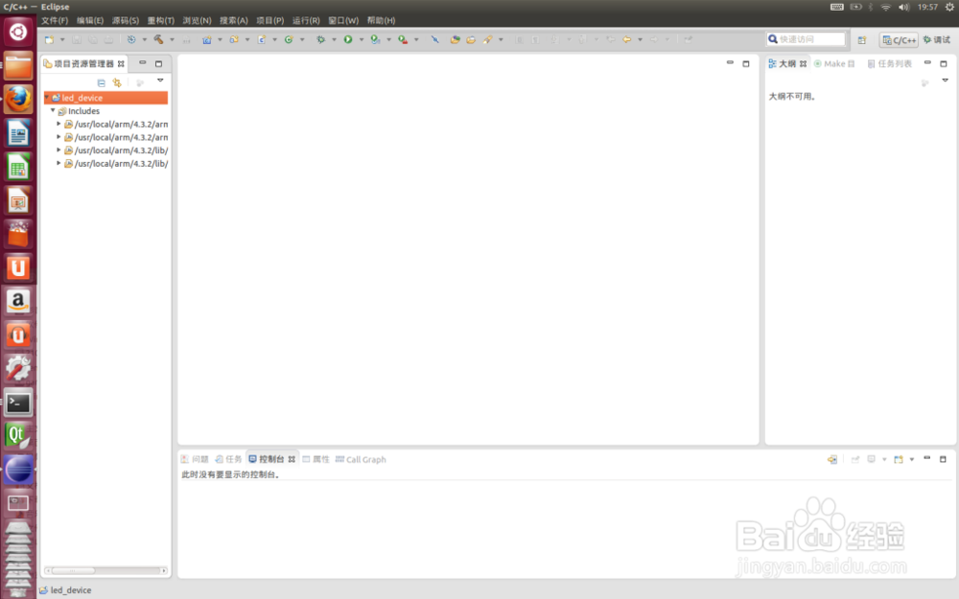Click the Open Perspective icon
Image resolution: width=959 pixels, height=599 pixels.
862,39
